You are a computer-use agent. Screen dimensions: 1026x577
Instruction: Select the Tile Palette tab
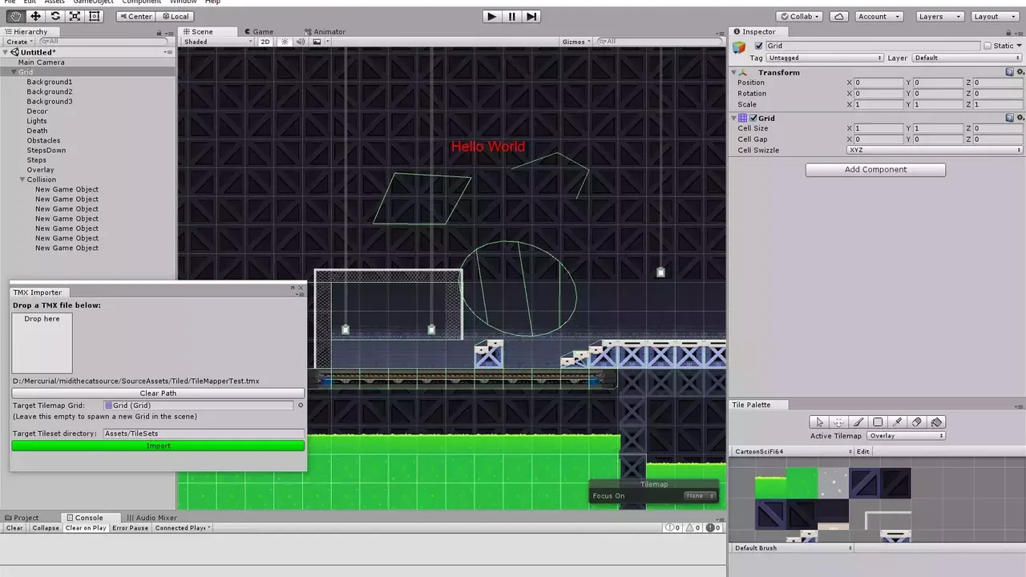751,405
